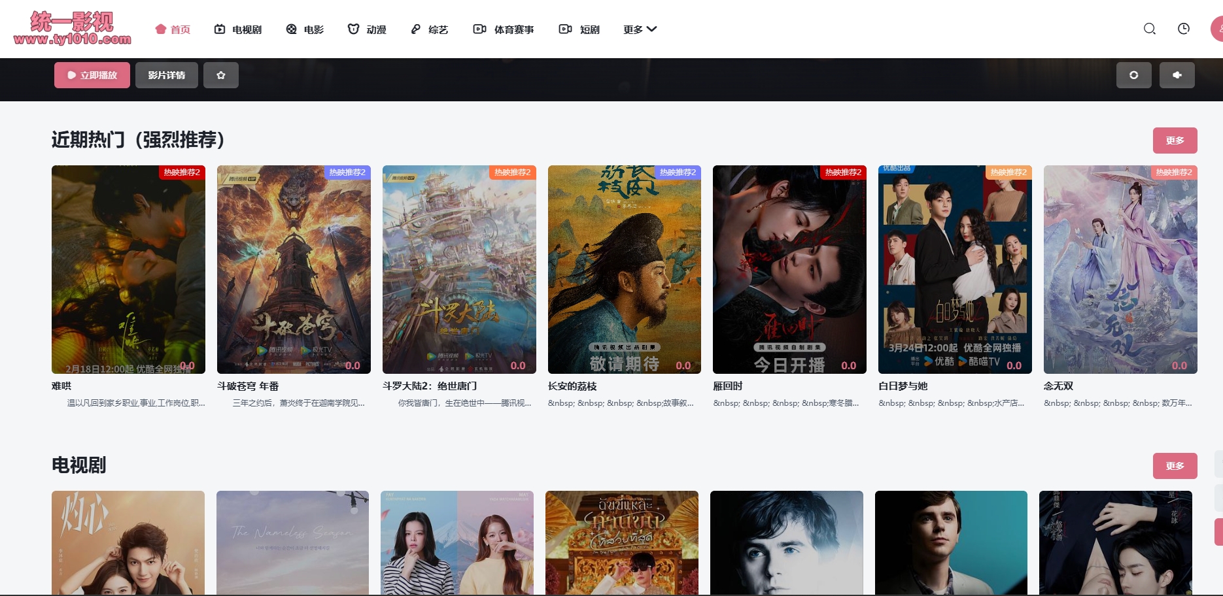Open the 电视剧 category

(238, 29)
